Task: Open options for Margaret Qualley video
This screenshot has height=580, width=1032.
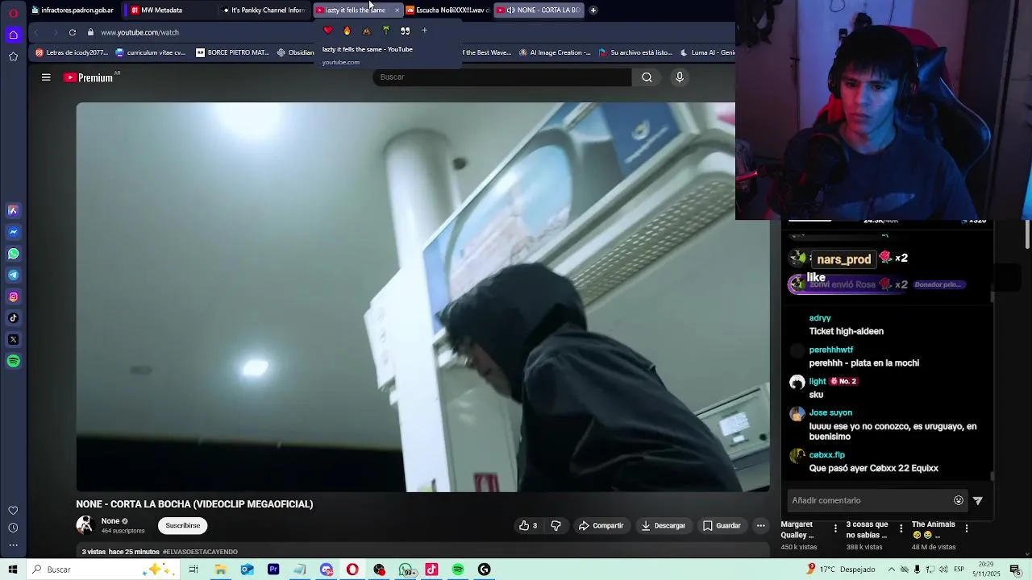Action: 835,529
